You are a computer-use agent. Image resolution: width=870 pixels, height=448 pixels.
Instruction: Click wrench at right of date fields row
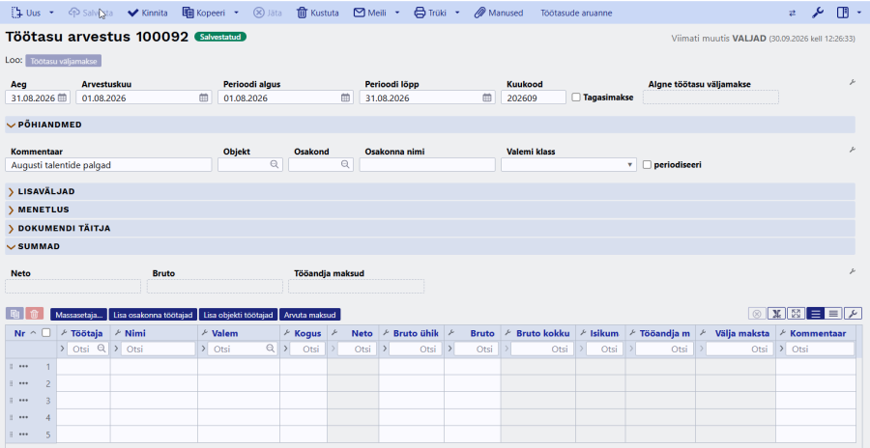click(853, 83)
